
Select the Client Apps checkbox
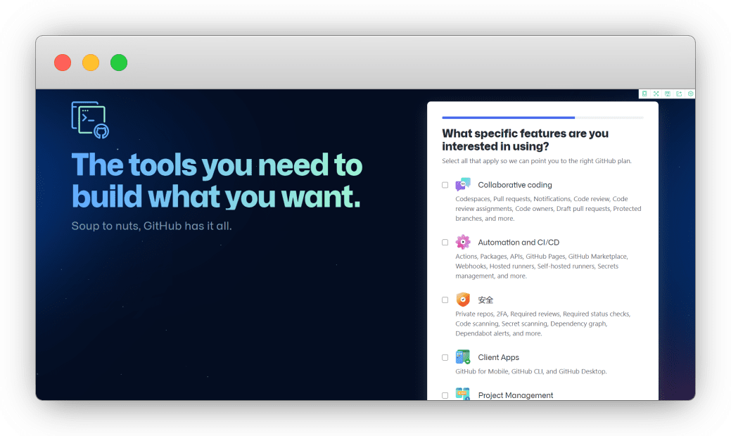click(445, 357)
